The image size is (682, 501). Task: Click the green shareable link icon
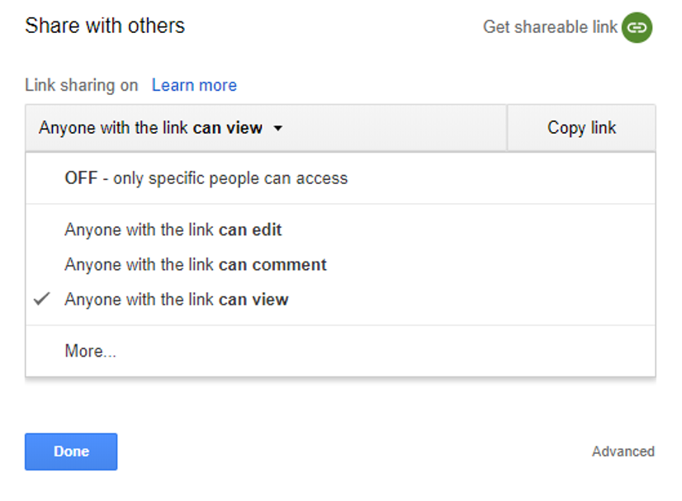[x=637, y=27]
